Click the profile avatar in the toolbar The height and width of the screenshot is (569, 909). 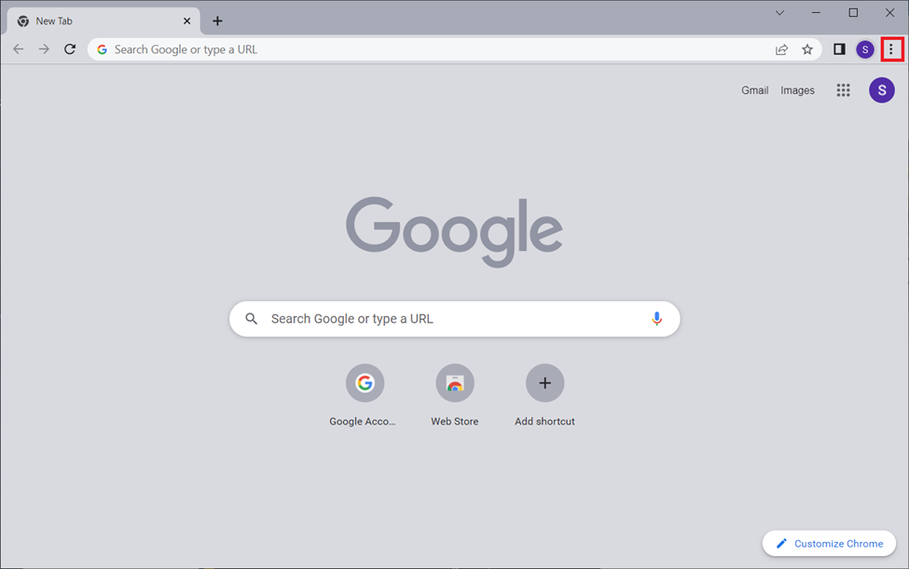[x=865, y=49]
